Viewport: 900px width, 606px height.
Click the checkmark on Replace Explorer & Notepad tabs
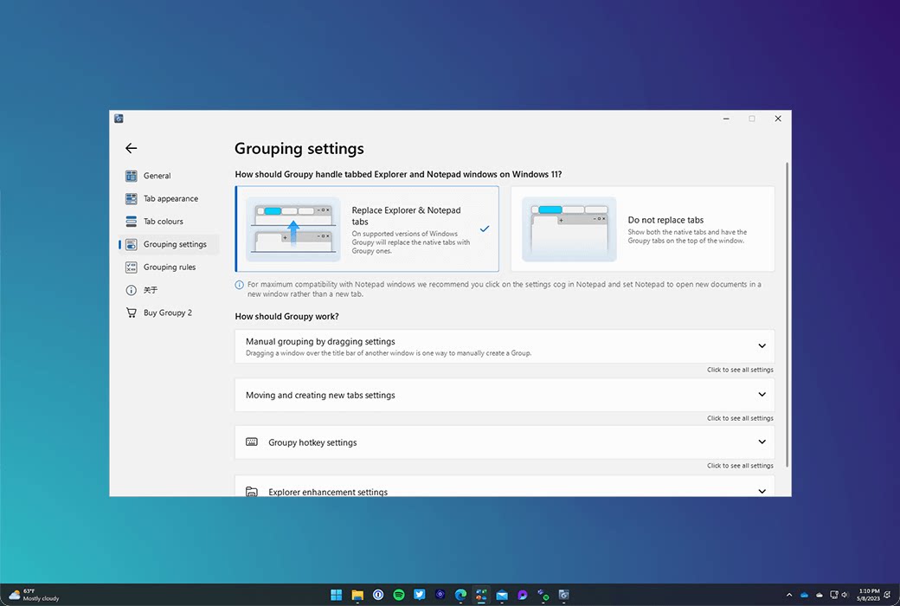pyautogui.click(x=485, y=229)
